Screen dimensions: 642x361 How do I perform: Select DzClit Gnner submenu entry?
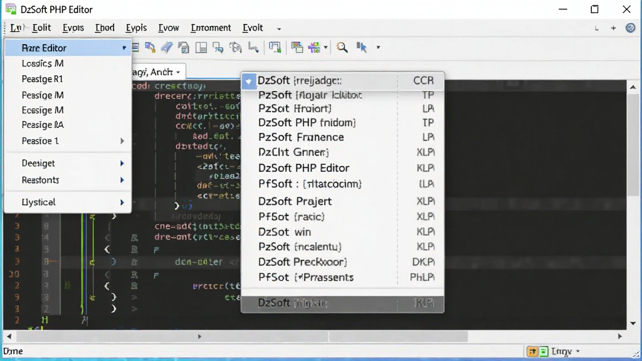coord(342,152)
